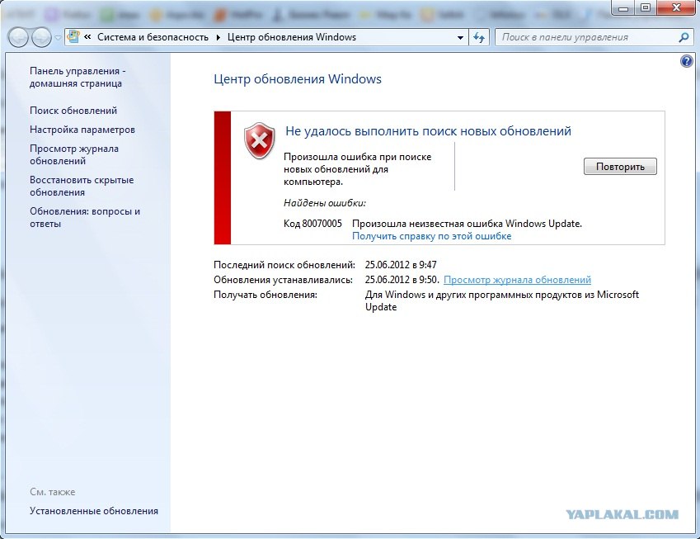Open "Поиск обновлений" in the sidebar
Image resolution: width=700 pixels, height=539 pixels.
(73, 111)
